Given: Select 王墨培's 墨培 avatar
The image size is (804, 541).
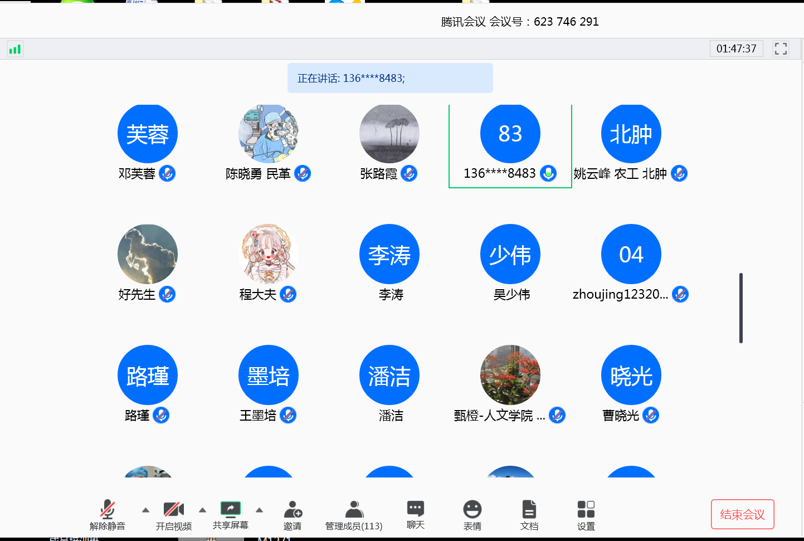Looking at the screenshot, I should (269, 375).
